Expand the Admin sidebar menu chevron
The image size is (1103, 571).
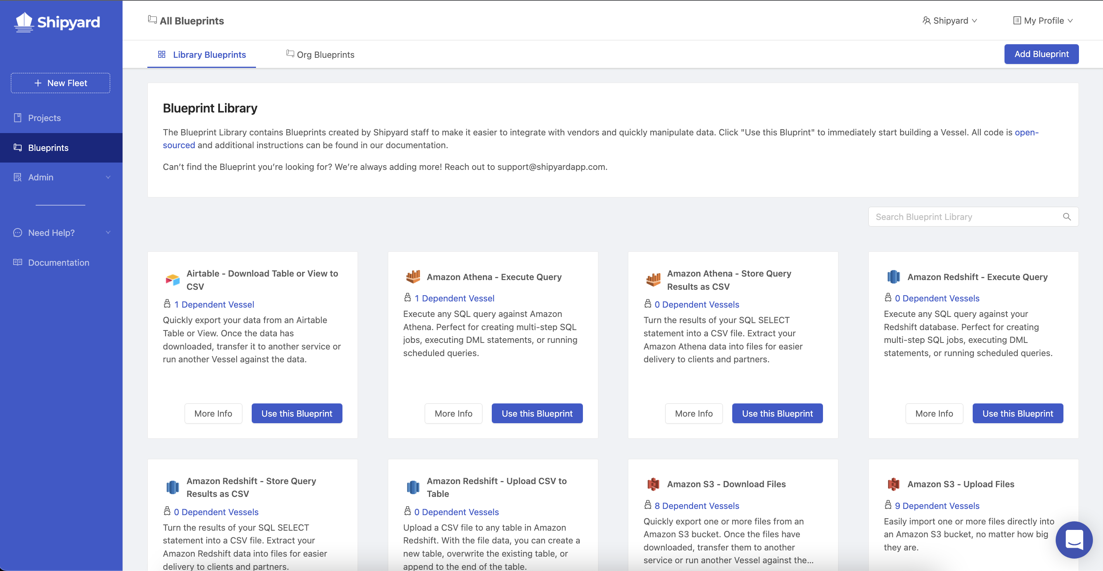click(x=108, y=177)
